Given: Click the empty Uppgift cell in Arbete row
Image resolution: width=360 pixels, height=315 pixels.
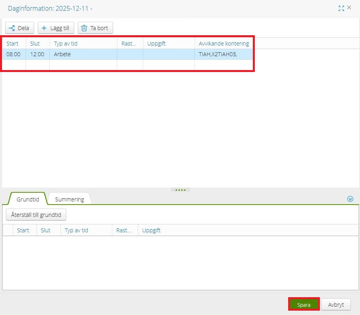Looking at the screenshot, I should pos(168,54).
